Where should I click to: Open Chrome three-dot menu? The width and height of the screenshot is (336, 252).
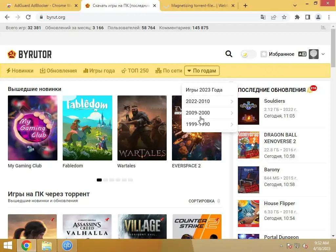(x=329, y=17)
